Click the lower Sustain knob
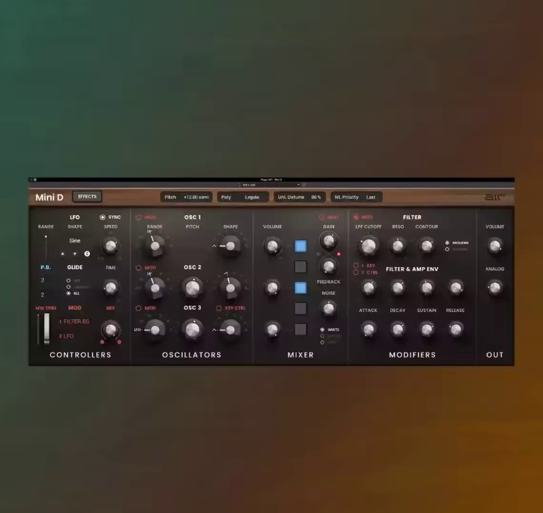 (x=427, y=329)
